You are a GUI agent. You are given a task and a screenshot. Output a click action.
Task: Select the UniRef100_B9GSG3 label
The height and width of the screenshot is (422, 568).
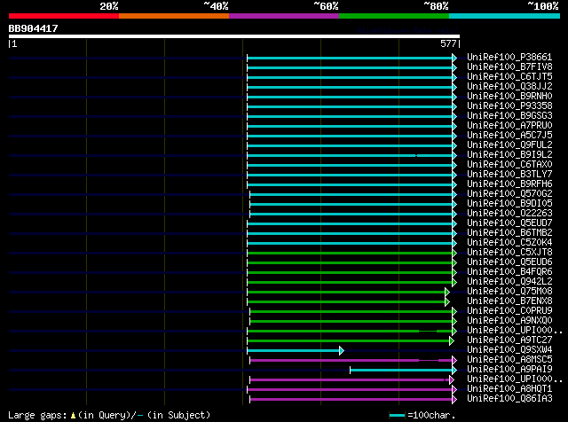pyautogui.click(x=509, y=116)
